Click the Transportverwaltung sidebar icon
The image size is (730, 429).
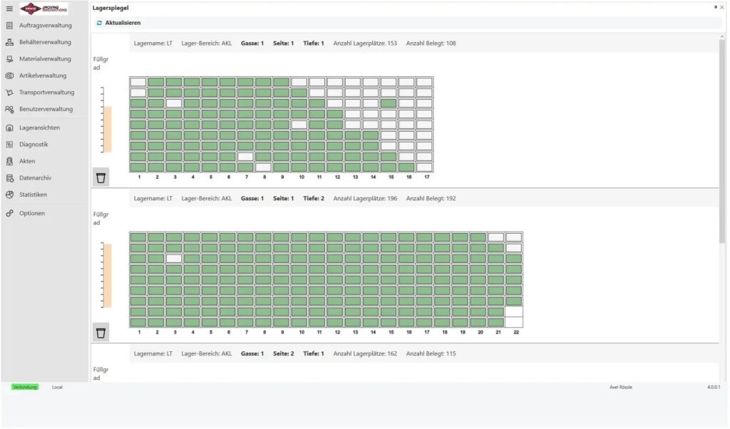[9, 93]
